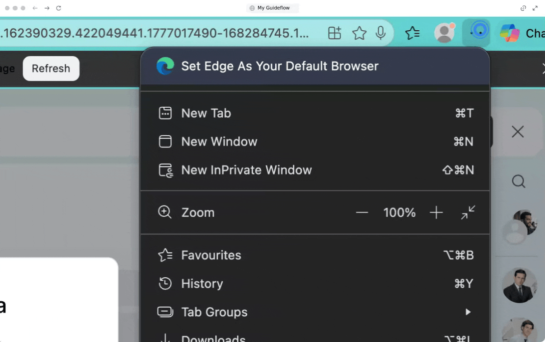Open History from the menu
545x342 pixels.
202,284
